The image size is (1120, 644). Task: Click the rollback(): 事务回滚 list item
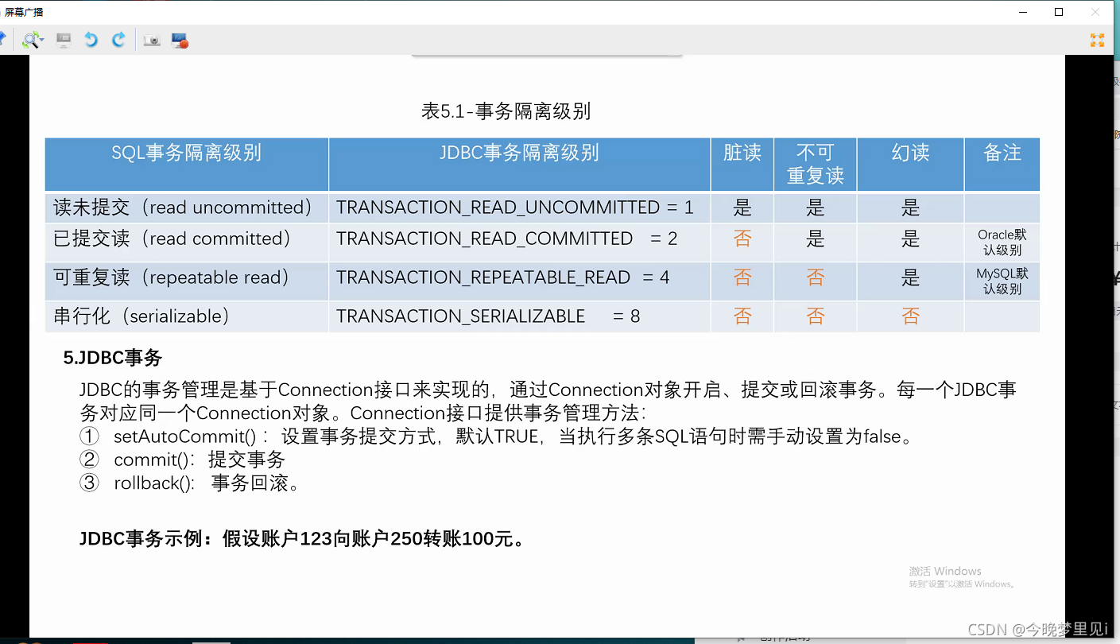pos(192,483)
